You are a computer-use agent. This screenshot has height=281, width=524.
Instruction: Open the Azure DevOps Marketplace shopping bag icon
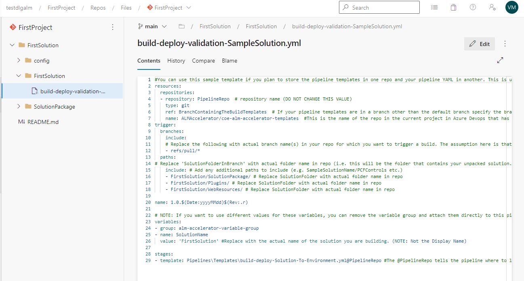(453, 7)
